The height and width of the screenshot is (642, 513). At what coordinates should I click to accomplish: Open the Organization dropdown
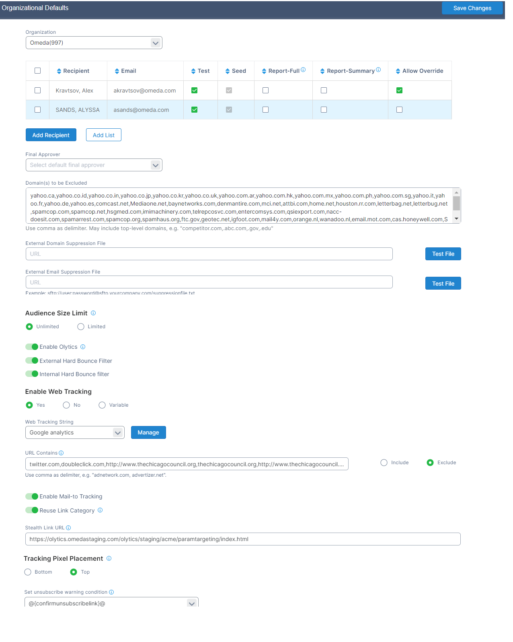coord(94,43)
